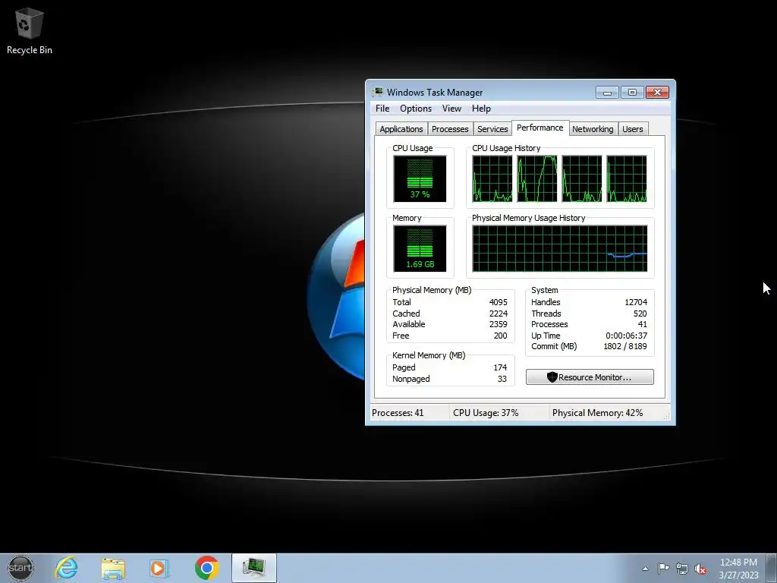This screenshot has height=583, width=777.
Task: Click the third CPU Usage History graph
Action: coord(582,179)
